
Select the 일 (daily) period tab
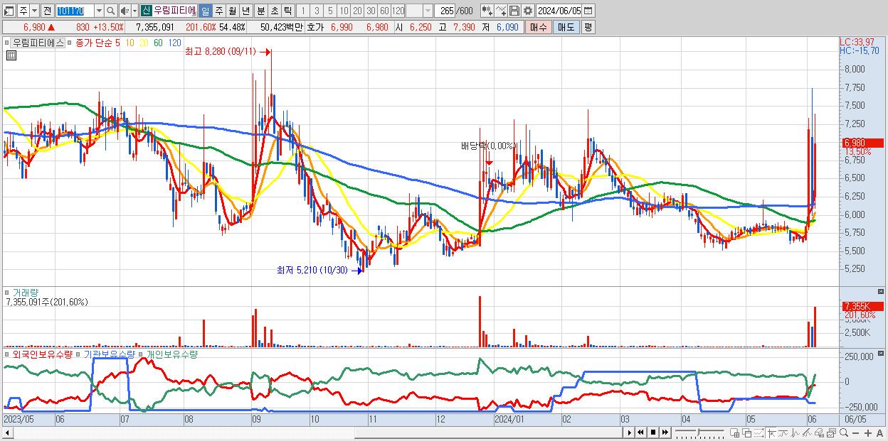[x=205, y=11]
